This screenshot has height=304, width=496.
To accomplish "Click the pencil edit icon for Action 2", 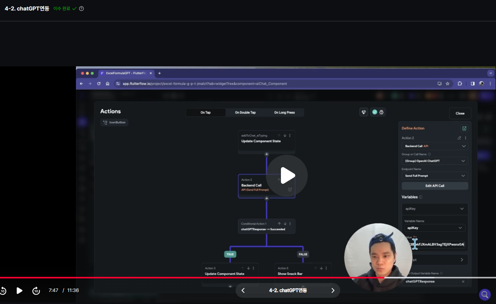I will (459, 138).
